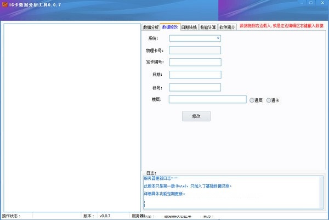The image size is (329, 220).
Task: Go to the 校验计算 tab
Action: (x=208, y=27)
